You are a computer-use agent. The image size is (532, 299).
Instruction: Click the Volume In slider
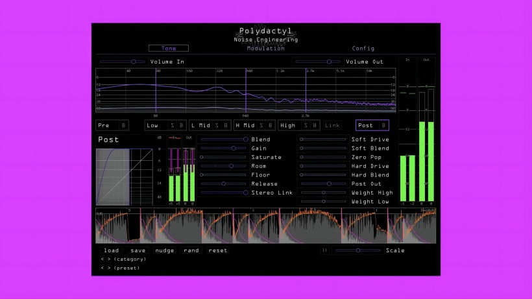[123, 62]
